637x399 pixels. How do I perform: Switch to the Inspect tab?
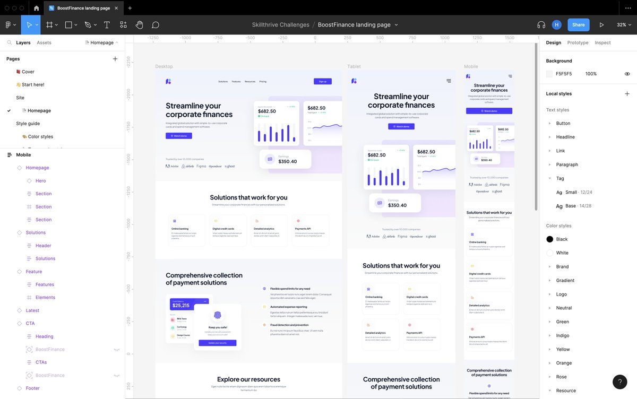click(602, 42)
